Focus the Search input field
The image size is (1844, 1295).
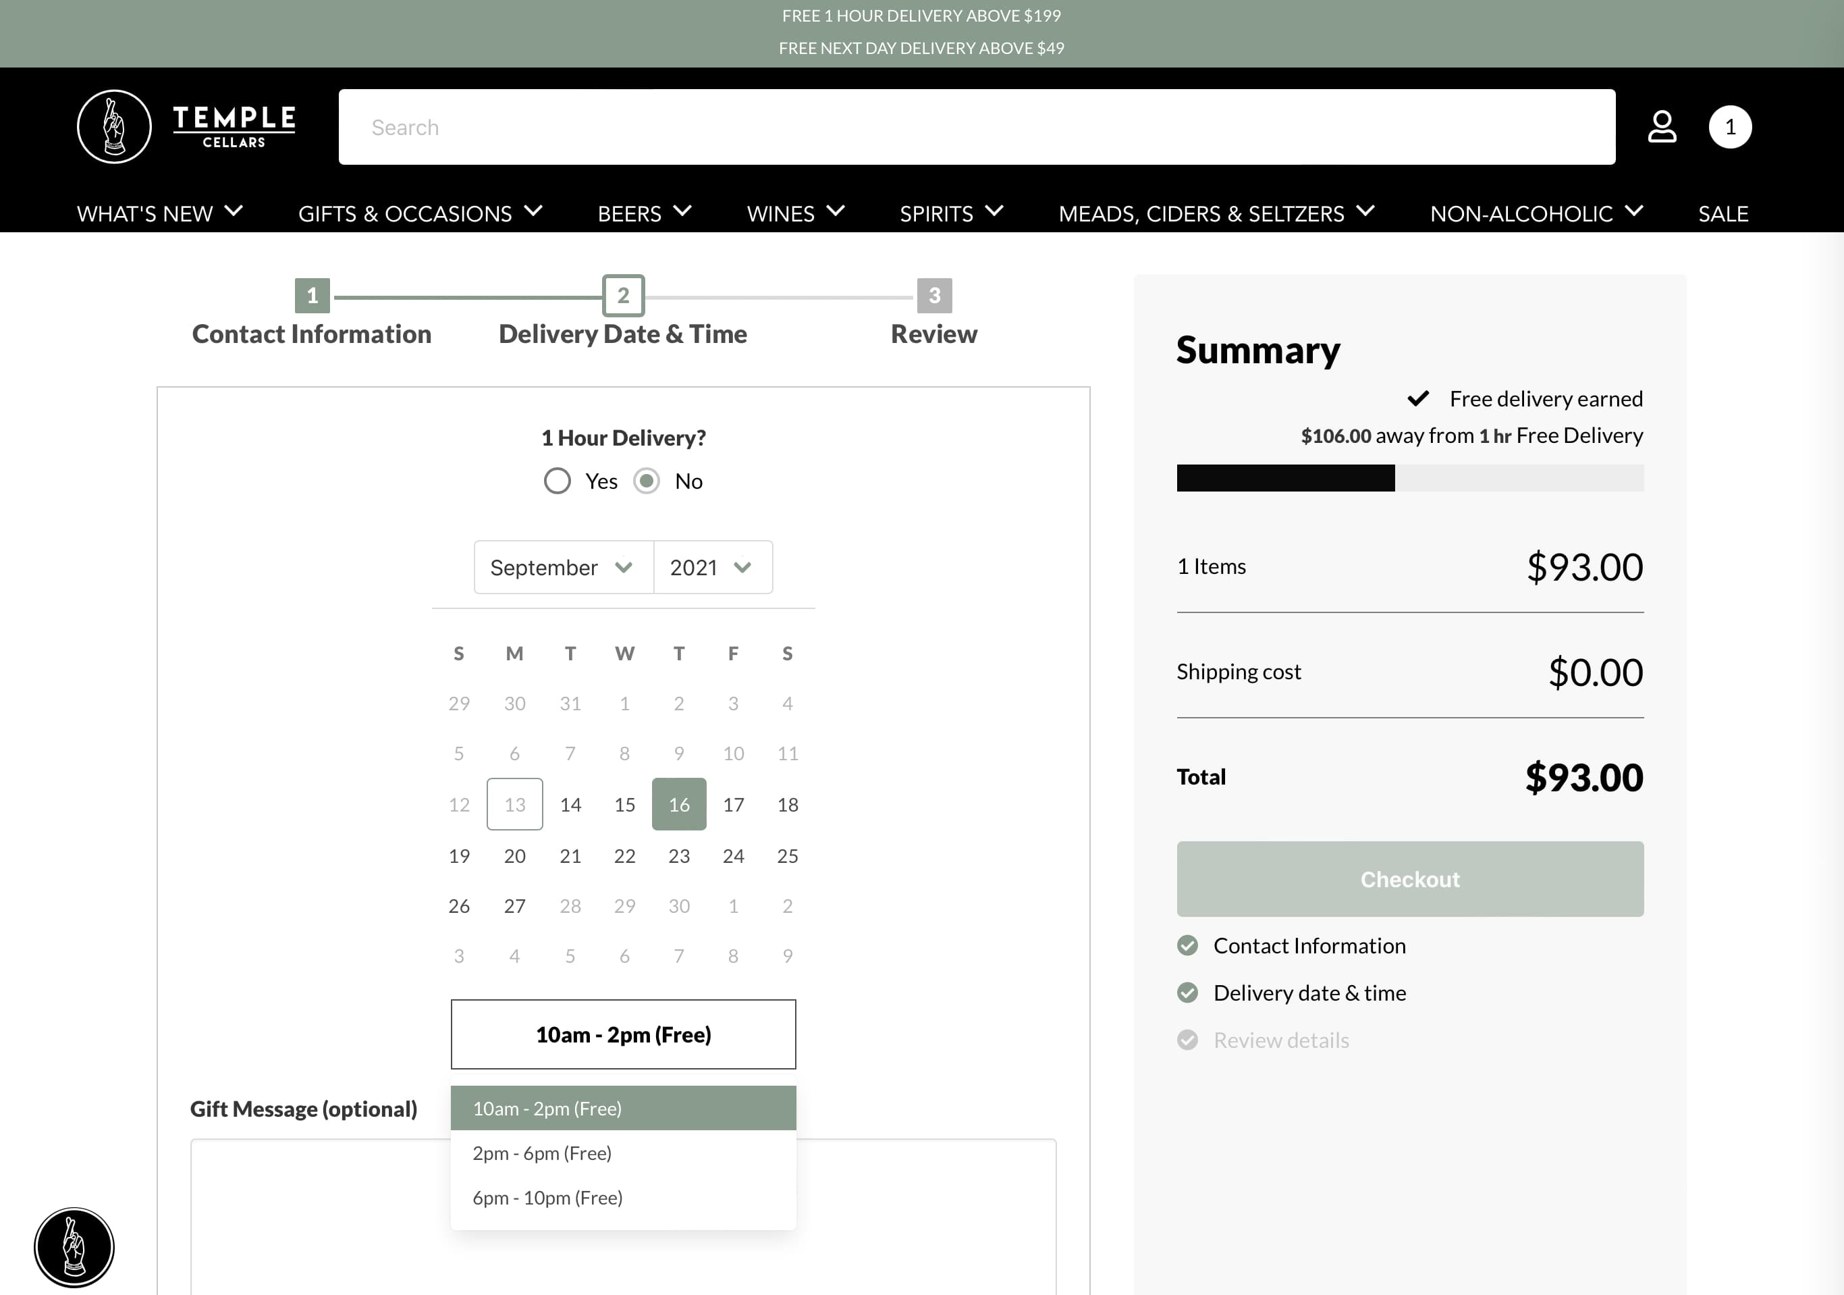click(976, 127)
